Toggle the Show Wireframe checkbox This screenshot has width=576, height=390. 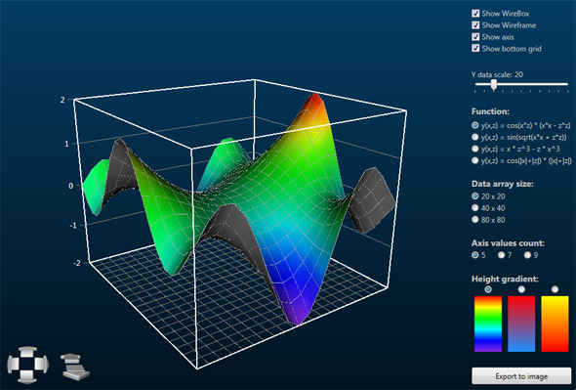(x=475, y=25)
